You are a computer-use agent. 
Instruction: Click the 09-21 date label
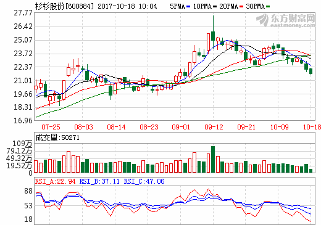[x=246, y=127]
